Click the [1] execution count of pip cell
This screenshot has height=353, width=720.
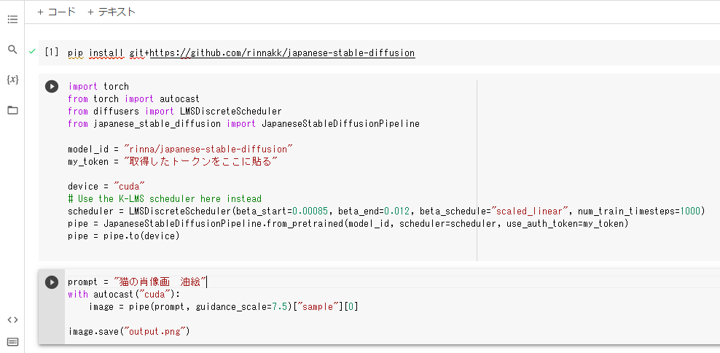[52, 53]
